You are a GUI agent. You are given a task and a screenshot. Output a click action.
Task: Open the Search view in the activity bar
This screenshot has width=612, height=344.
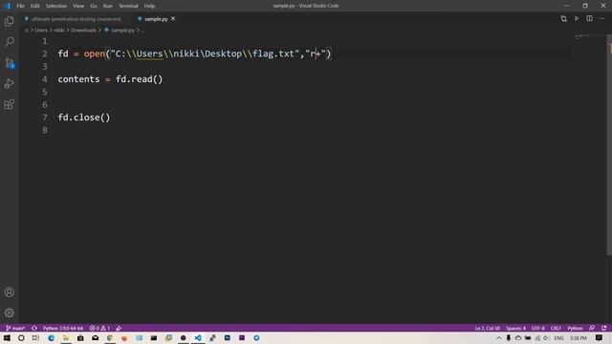point(10,41)
